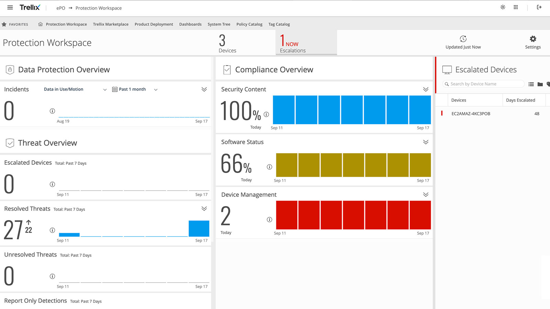Open the Settings gear icon
This screenshot has width=550, height=309.
(533, 39)
